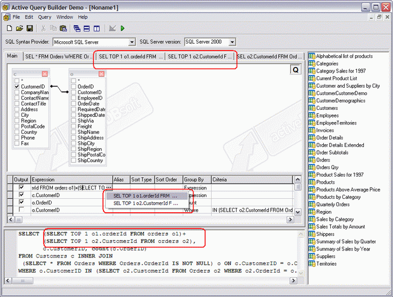
Task: Check OrderID in table o
Action: (x=73, y=87)
